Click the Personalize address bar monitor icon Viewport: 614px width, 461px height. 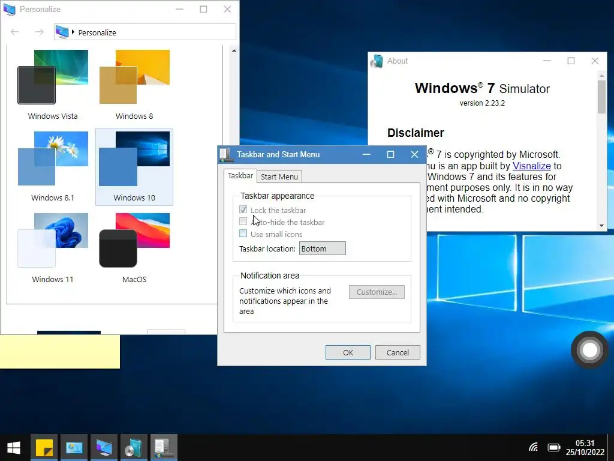tap(62, 32)
